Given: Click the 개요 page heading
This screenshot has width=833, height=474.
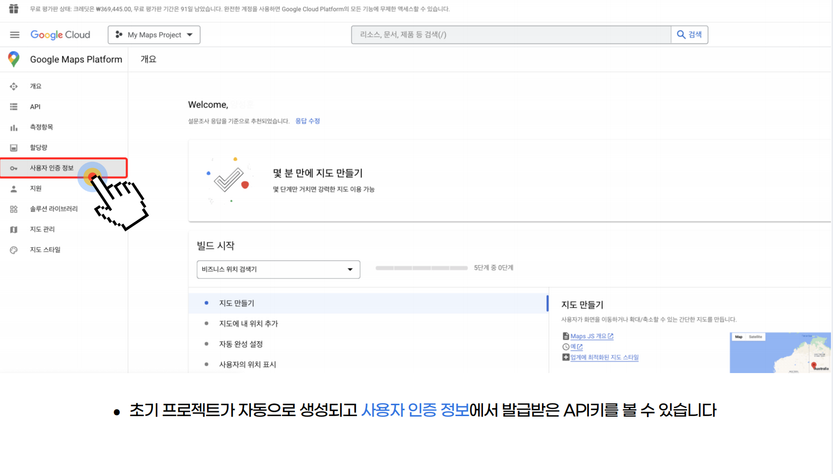Looking at the screenshot, I should tap(148, 59).
